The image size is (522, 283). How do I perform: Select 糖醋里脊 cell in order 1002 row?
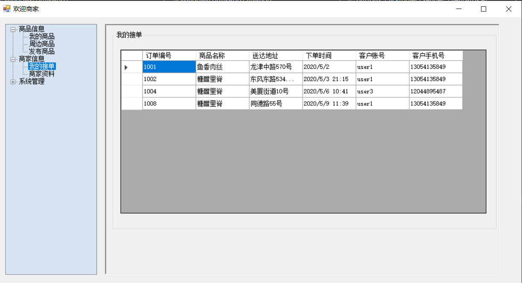(x=222, y=79)
